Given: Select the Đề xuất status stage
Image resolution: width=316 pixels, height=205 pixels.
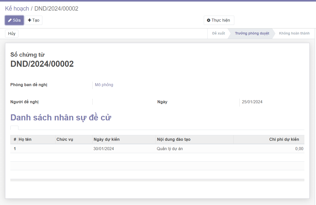Looking at the screenshot, I should pos(218,33).
